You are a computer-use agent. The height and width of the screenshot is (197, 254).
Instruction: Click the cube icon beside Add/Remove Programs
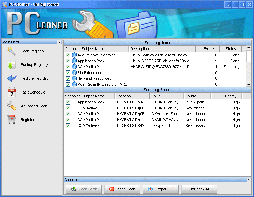[x=74, y=55]
